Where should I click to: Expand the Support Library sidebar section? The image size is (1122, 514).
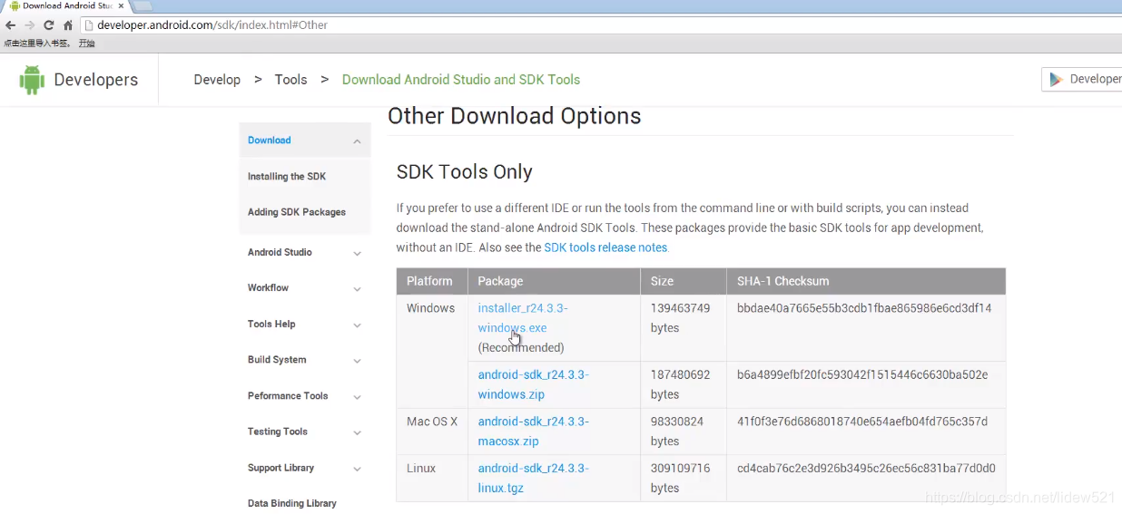[357, 470]
